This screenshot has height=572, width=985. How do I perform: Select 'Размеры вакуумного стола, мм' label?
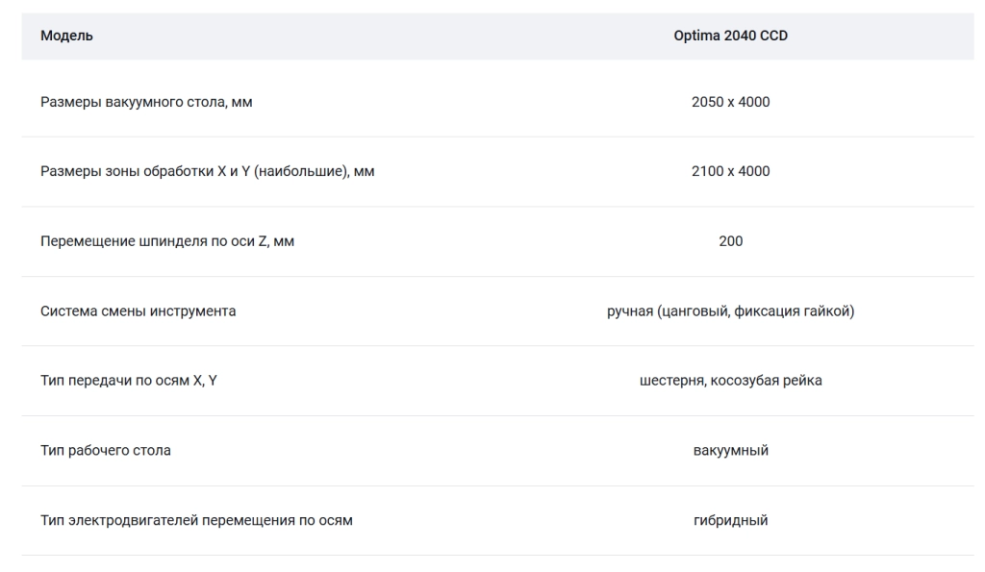coord(146,102)
